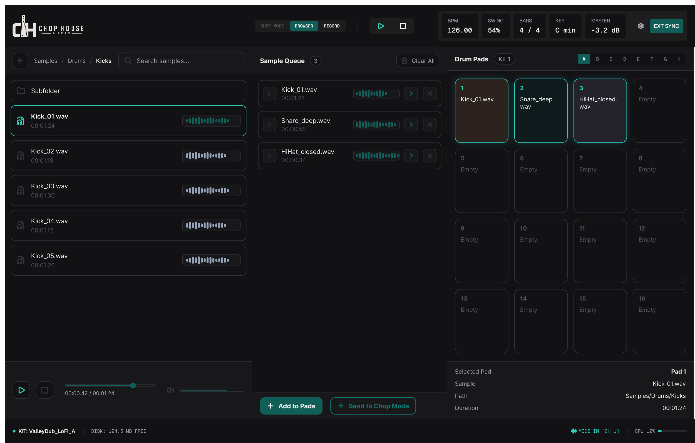This screenshot has width=695, height=443.
Task: Navigate to Samples breadcrumb
Action: point(45,61)
